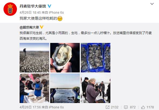This screenshot has height=110, width=159.
Task: Like the post with thumbs-up icon
Action: (143, 107)
